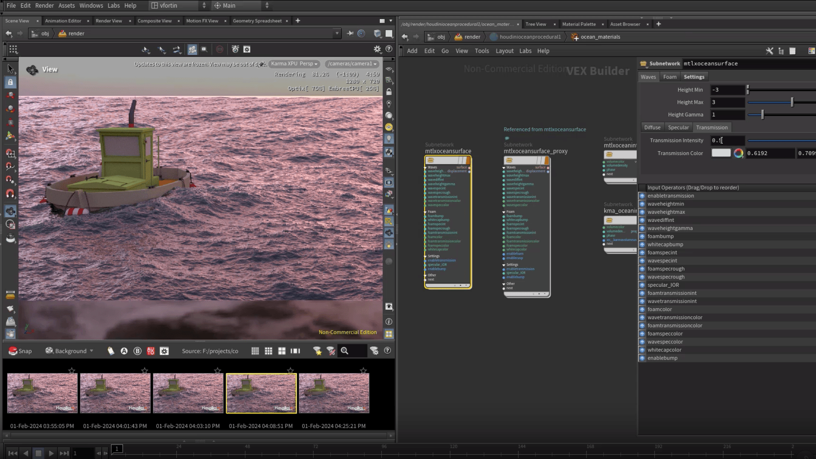Image resolution: width=816 pixels, height=459 pixels.
Task: Collapse Settings section on mtlxoceansurface_proxy node
Action: [504, 265]
